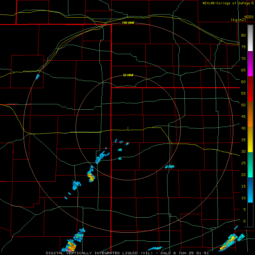255x255 pixels.
Task: Pick the green-teal segment of color bar
Action: coord(250,165)
